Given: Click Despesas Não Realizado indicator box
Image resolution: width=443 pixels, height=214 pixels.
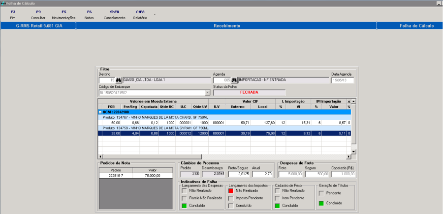Looking at the screenshot, I should (184, 190).
